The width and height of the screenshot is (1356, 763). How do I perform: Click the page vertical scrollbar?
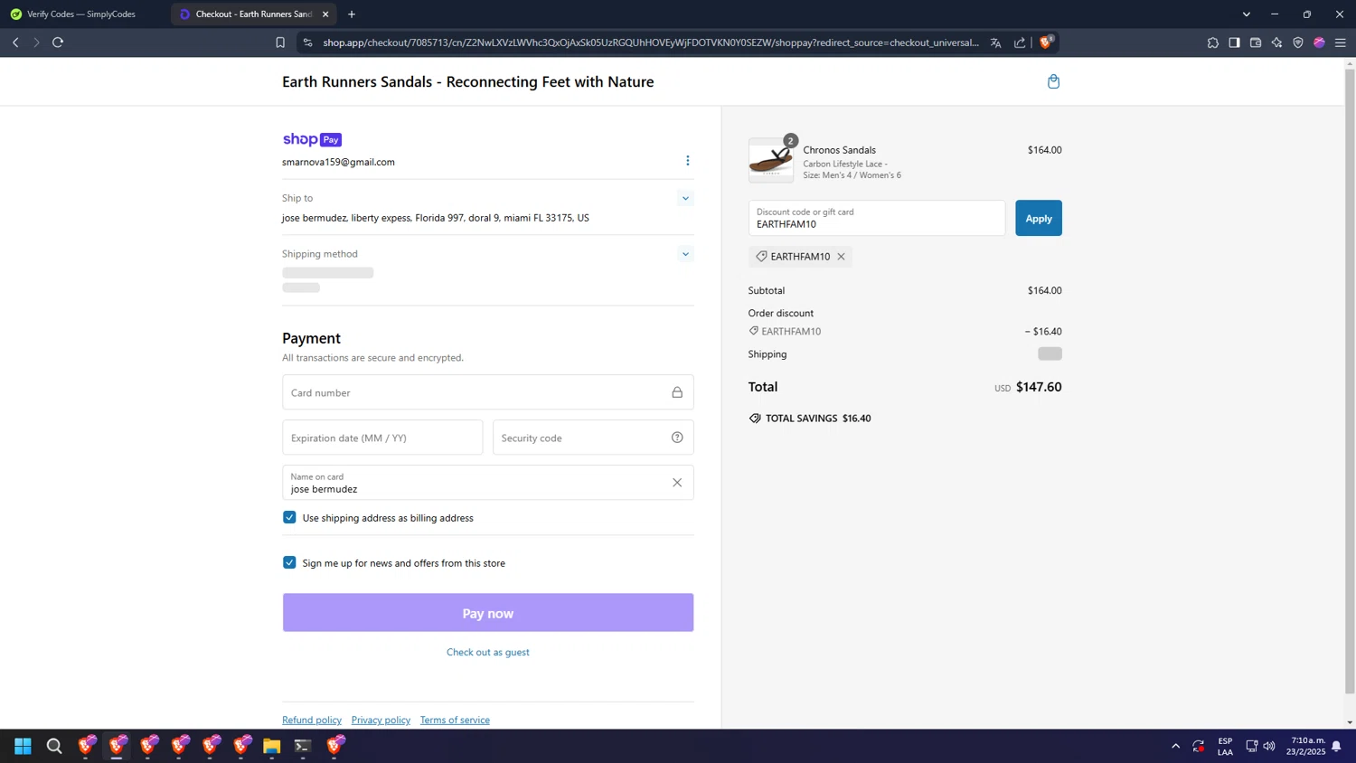pos(1350,380)
